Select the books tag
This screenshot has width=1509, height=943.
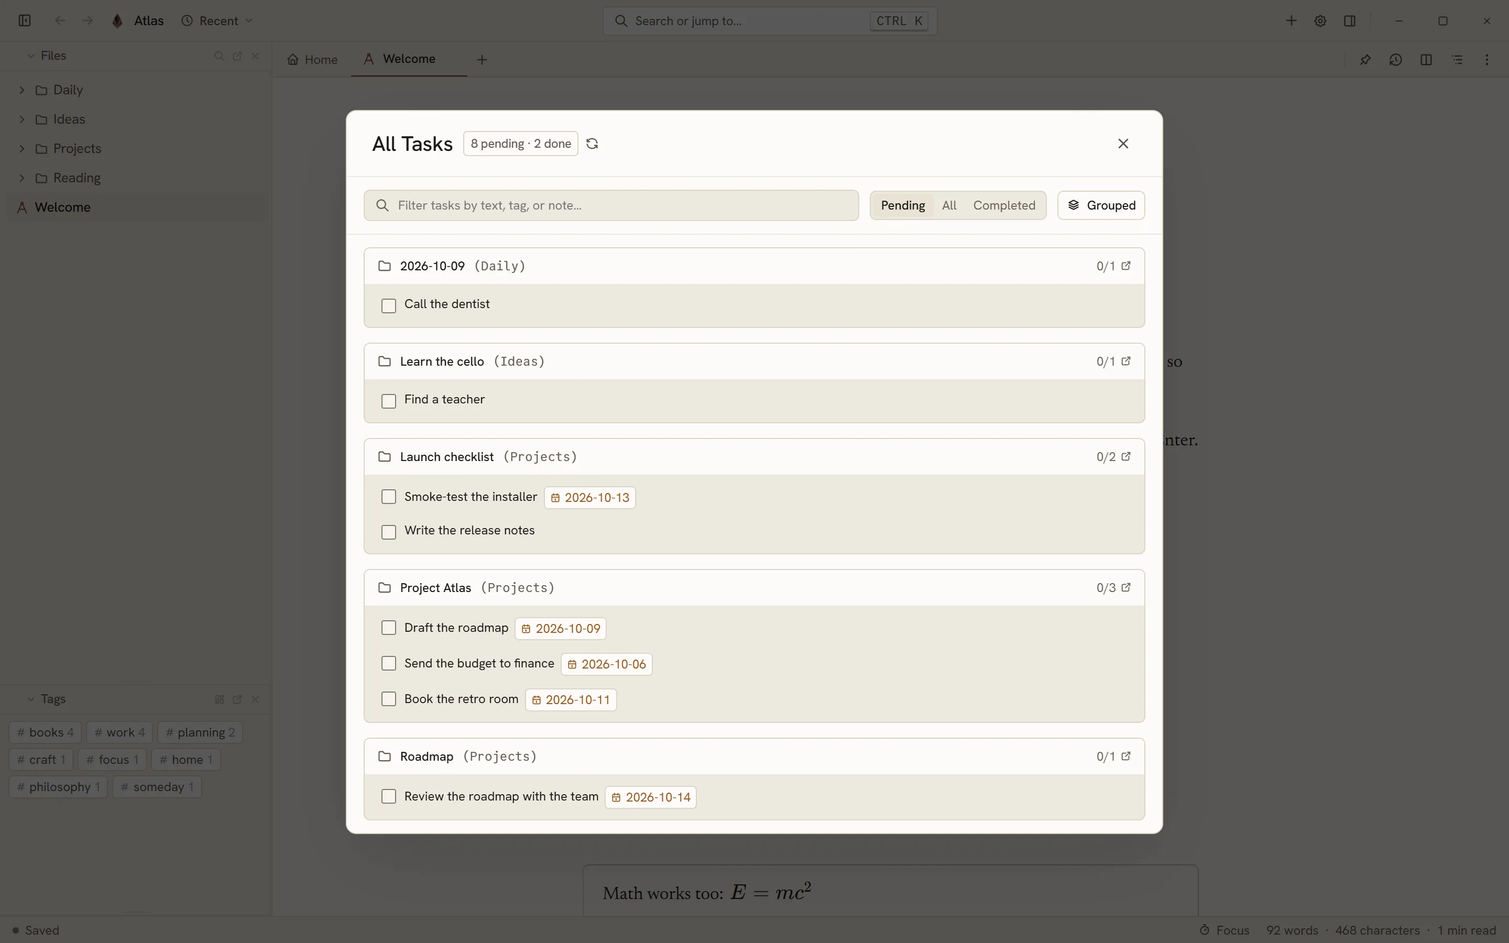45,732
